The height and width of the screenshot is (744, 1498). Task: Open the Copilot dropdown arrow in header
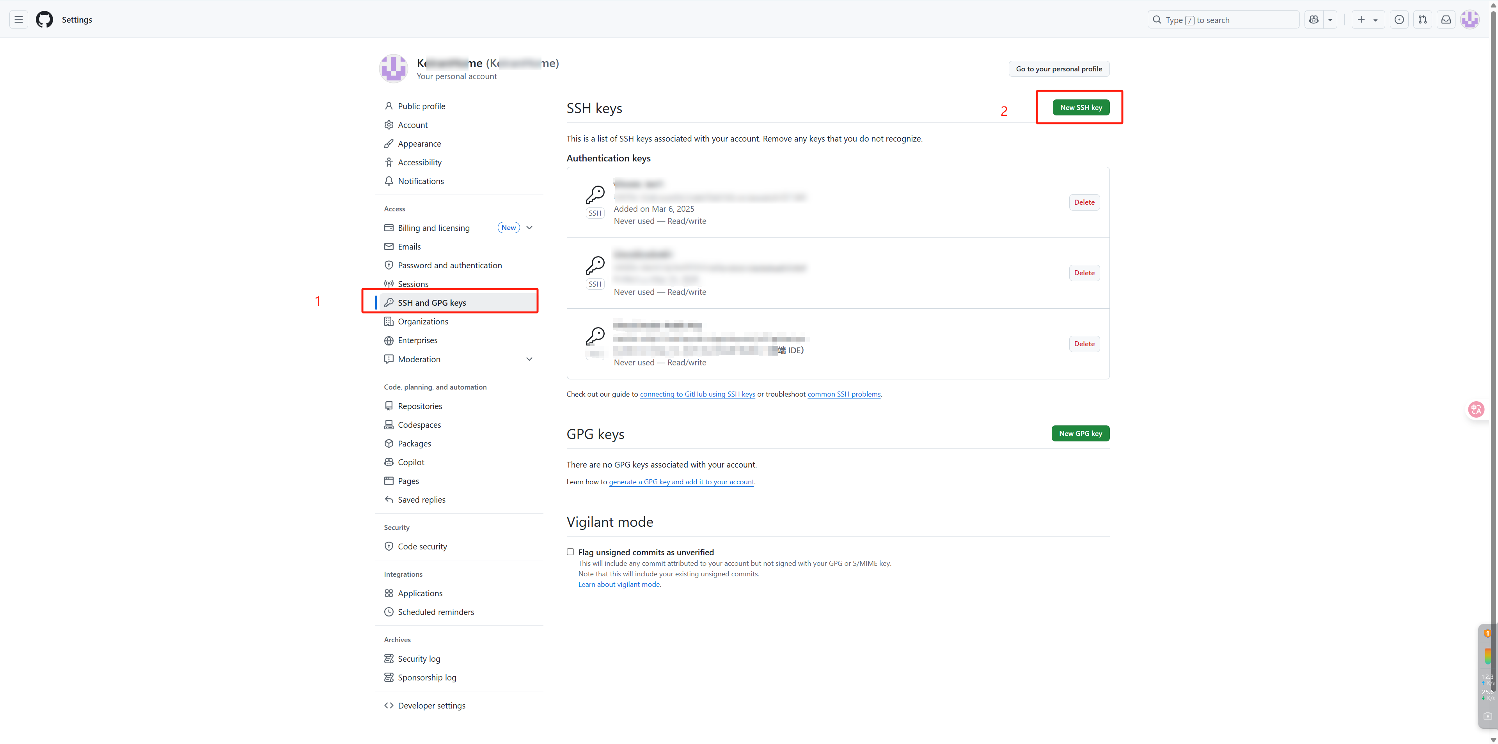tap(1330, 20)
